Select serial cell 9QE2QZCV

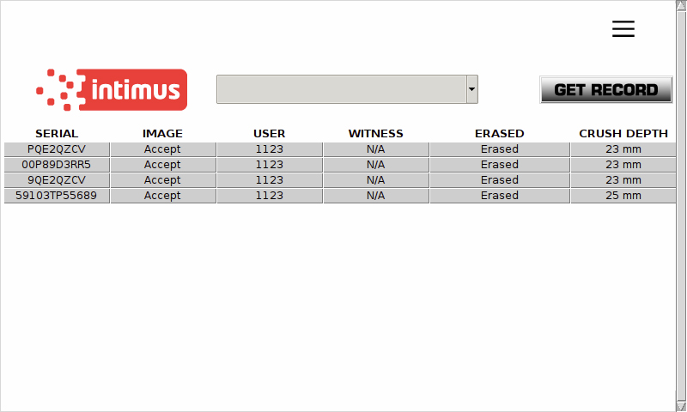point(57,180)
